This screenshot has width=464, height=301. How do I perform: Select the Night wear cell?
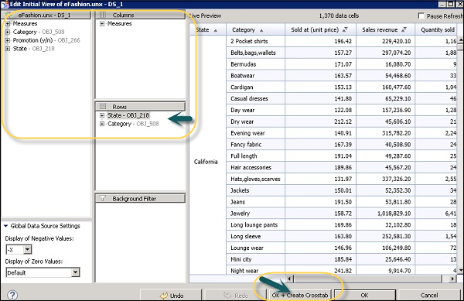click(255, 271)
